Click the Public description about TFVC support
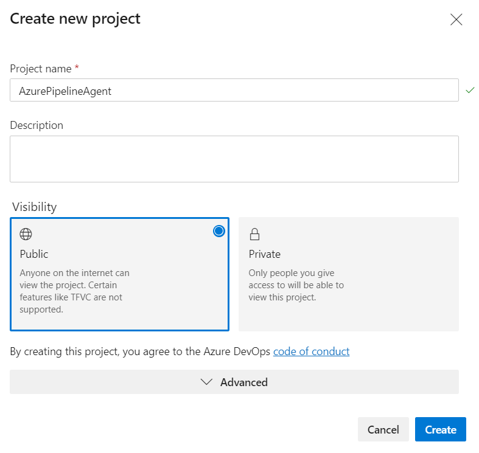Screen dimensions: 479x453 tap(74, 291)
